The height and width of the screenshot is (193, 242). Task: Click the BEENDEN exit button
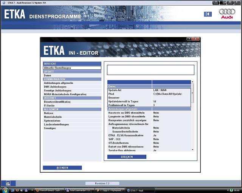point(62,168)
